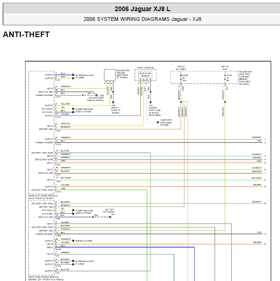Screen dimensions: 280x281
Task: Click the "BLK/RED" wire label on front module
Action: [x=65, y=263]
